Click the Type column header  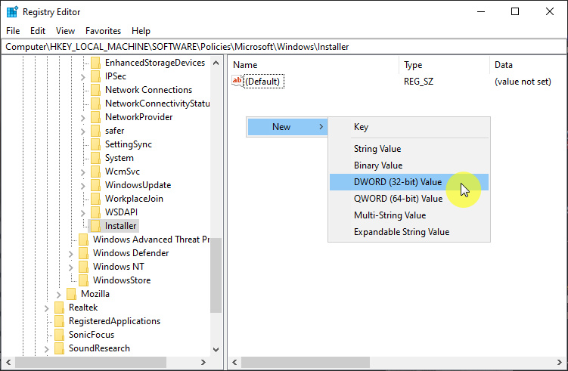tap(413, 65)
